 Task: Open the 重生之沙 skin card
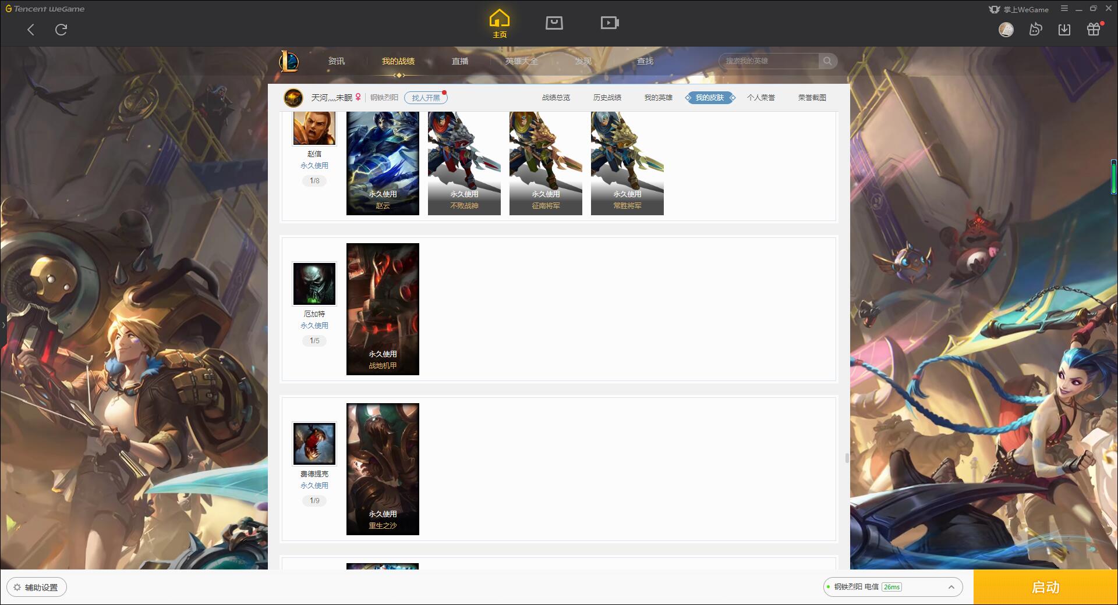coord(383,469)
